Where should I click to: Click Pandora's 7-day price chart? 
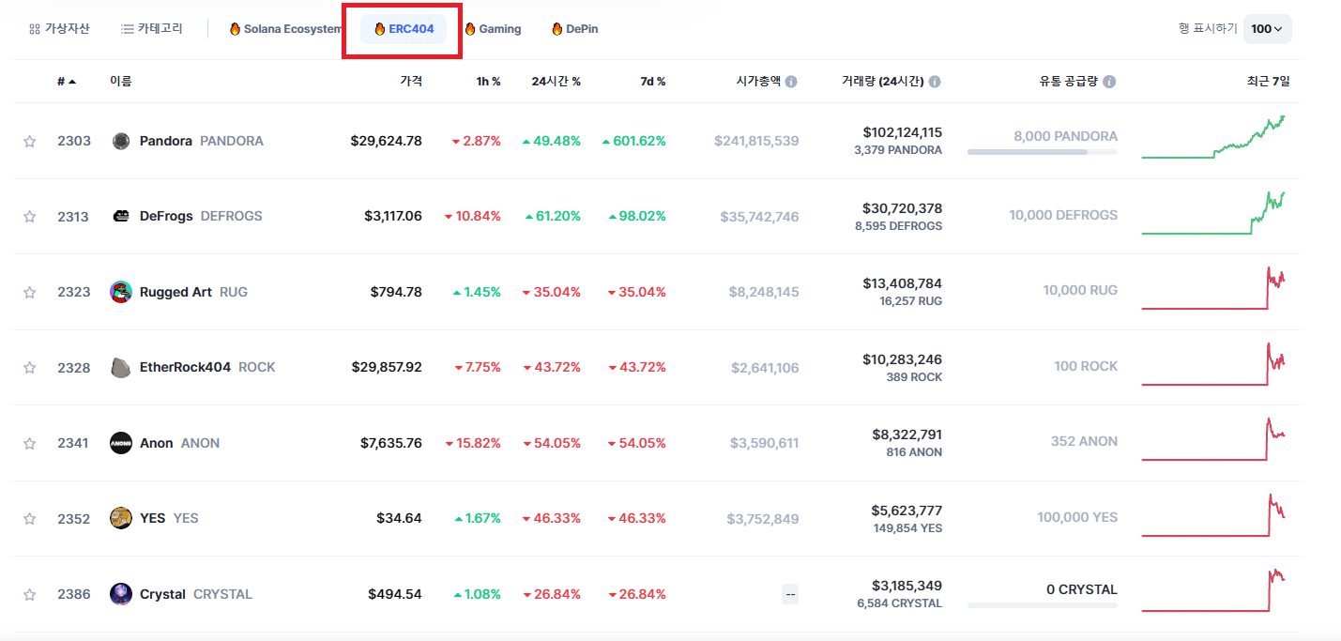tap(1213, 138)
